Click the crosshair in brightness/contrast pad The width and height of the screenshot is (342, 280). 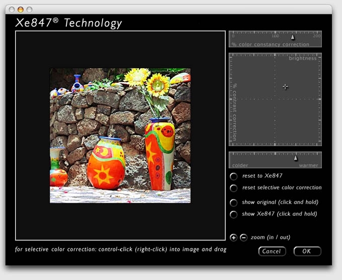[x=285, y=87]
